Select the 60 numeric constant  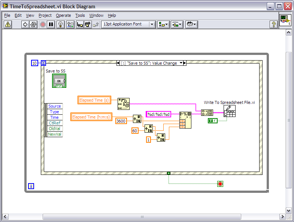135,131
